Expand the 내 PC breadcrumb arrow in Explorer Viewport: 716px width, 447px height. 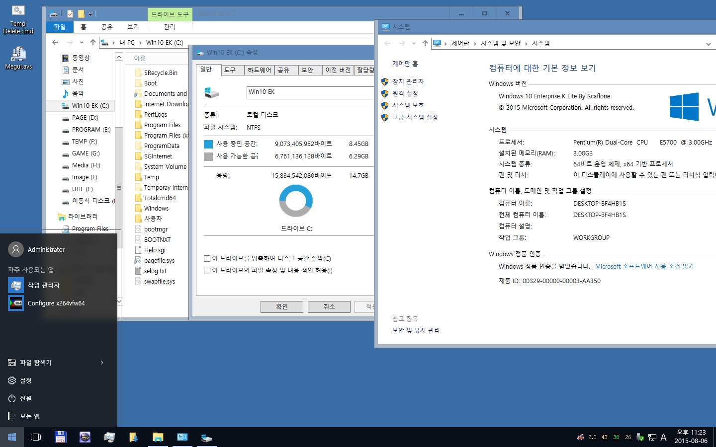pyautogui.click(x=140, y=43)
